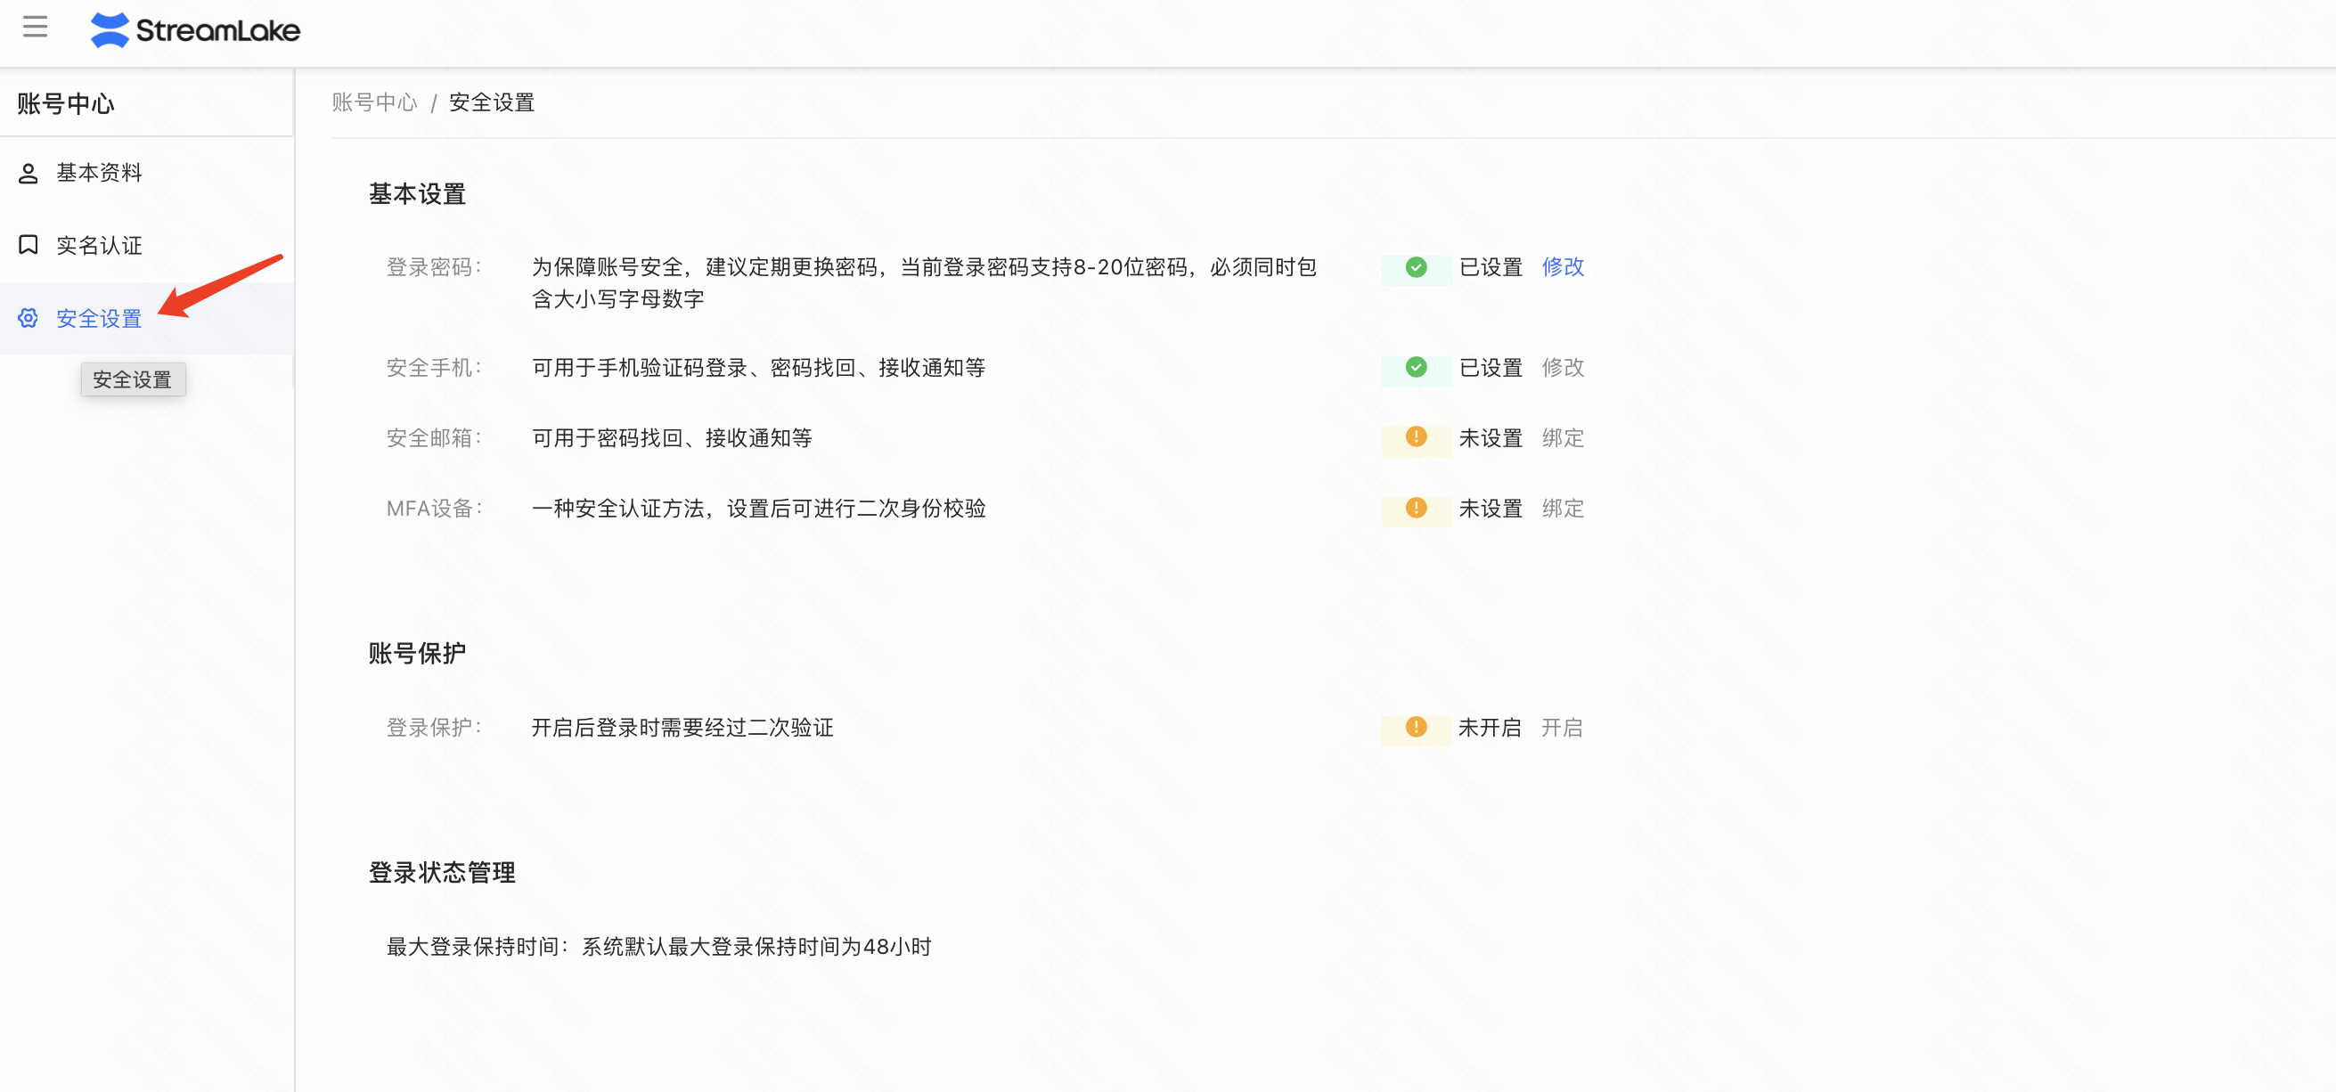This screenshot has height=1092, width=2336.
Task: Click the 安全设置 tooltip popup
Action: pos(133,379)
